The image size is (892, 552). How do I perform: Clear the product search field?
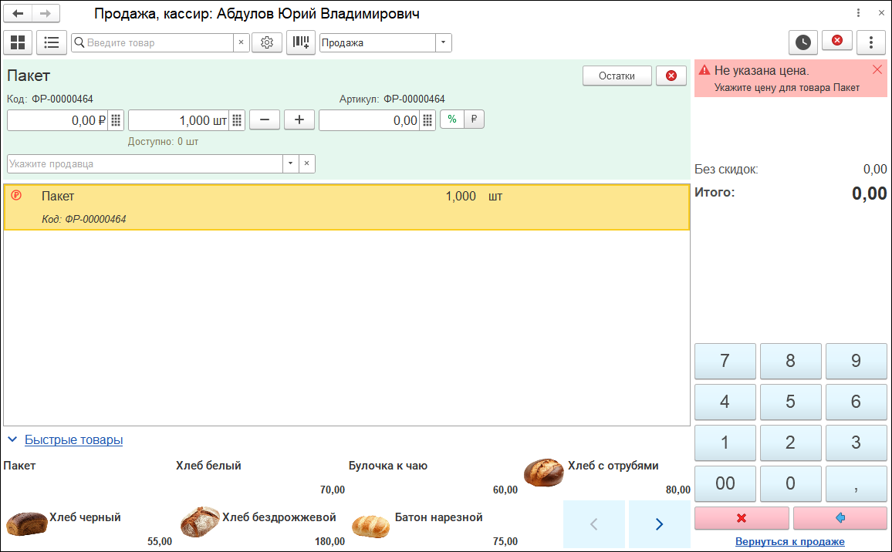242,42
